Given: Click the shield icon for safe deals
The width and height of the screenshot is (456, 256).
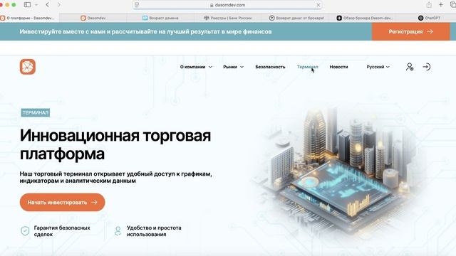Looking at the screenshot, I should [x=25, y=231].
